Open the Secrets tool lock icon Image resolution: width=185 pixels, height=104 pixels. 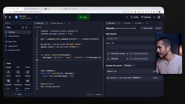pos(8,72)
